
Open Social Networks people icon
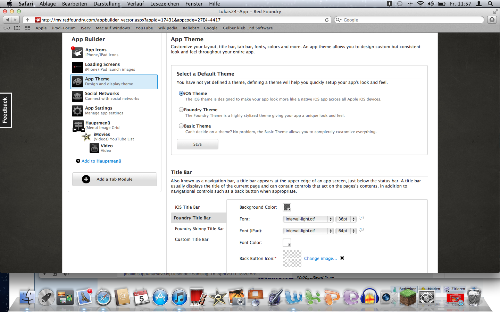[77, 96]
